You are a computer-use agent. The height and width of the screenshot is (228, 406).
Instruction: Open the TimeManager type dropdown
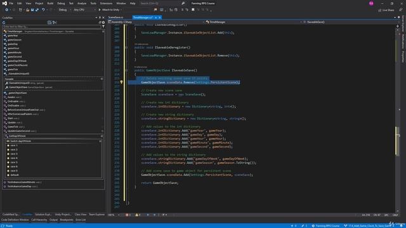pos(254,22)
